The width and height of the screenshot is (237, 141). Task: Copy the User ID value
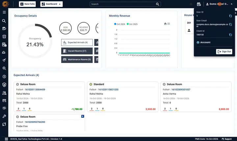[230, 16]
